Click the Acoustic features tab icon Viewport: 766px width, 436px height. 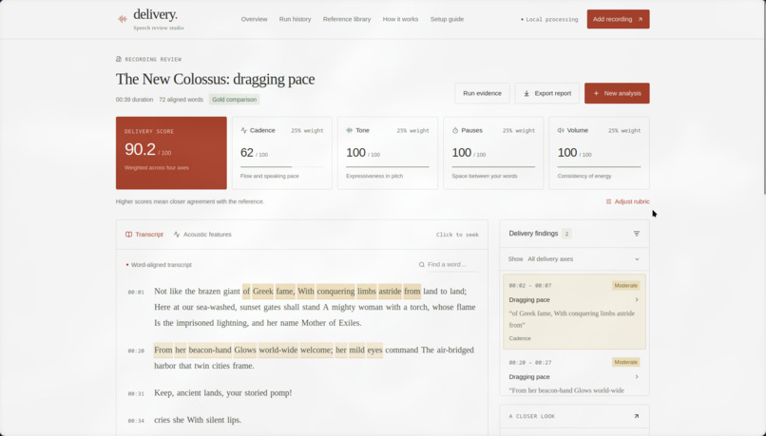point(177,235)
